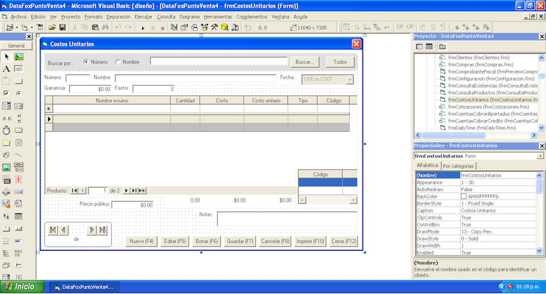Screen dimensions: 546x294
Task: Click the Guardar (F7) button
Action: 240,241
